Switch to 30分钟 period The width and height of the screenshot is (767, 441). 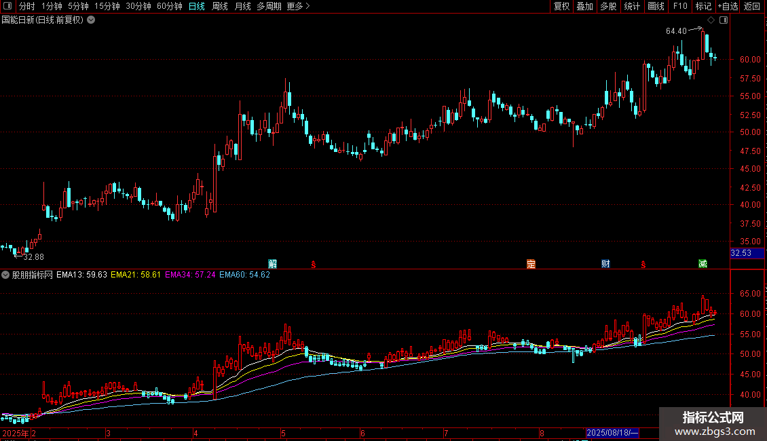point(138,6)
